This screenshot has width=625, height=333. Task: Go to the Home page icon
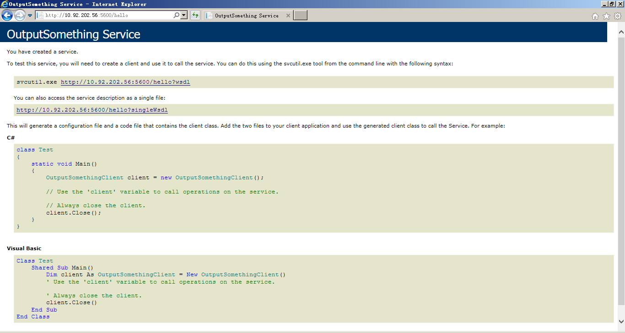[595, 16]
